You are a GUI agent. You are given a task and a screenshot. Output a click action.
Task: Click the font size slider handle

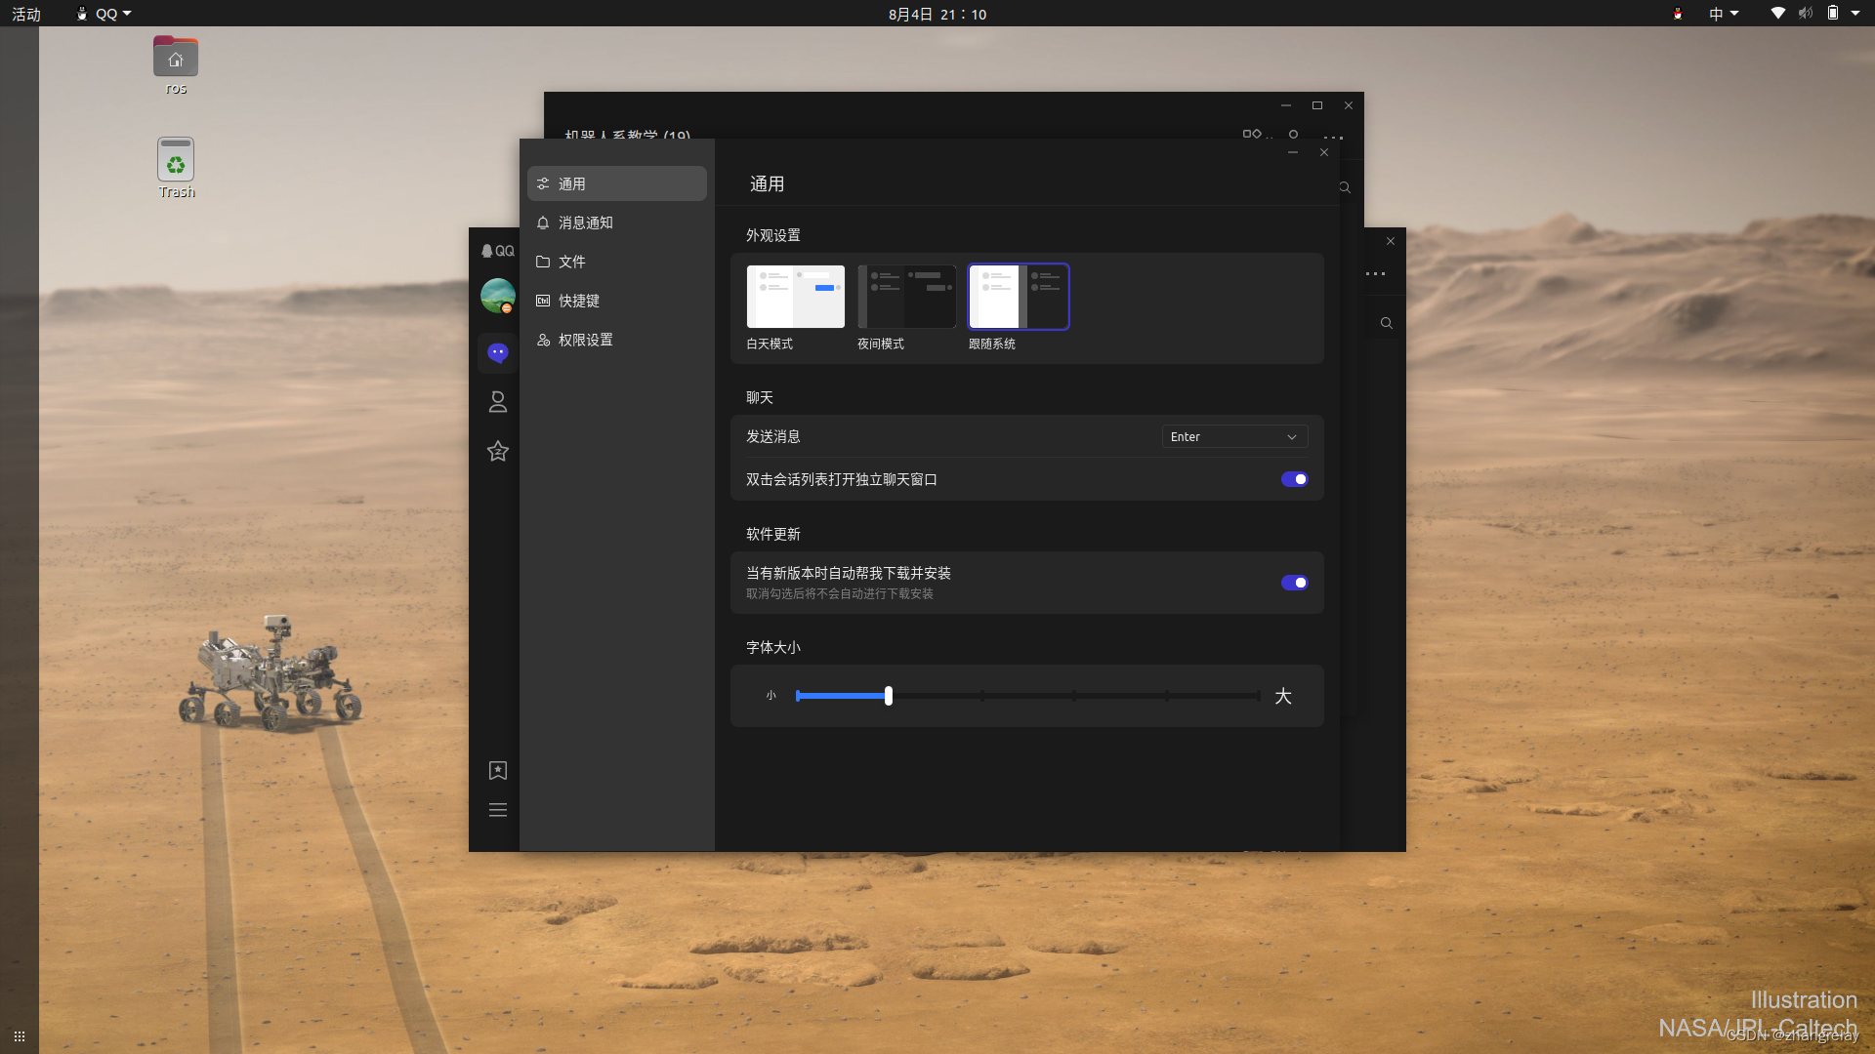coord(889,696)
